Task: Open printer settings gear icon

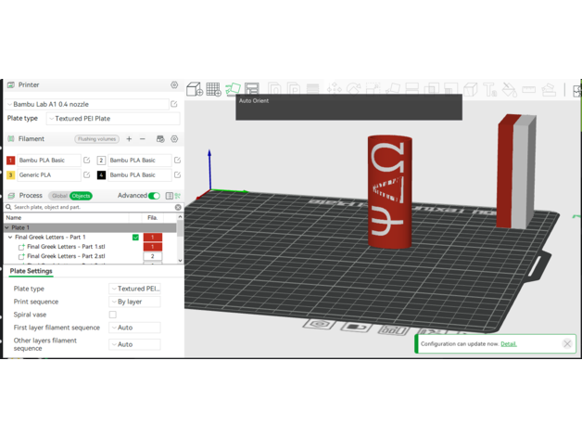Action: [x=173, y=84]
